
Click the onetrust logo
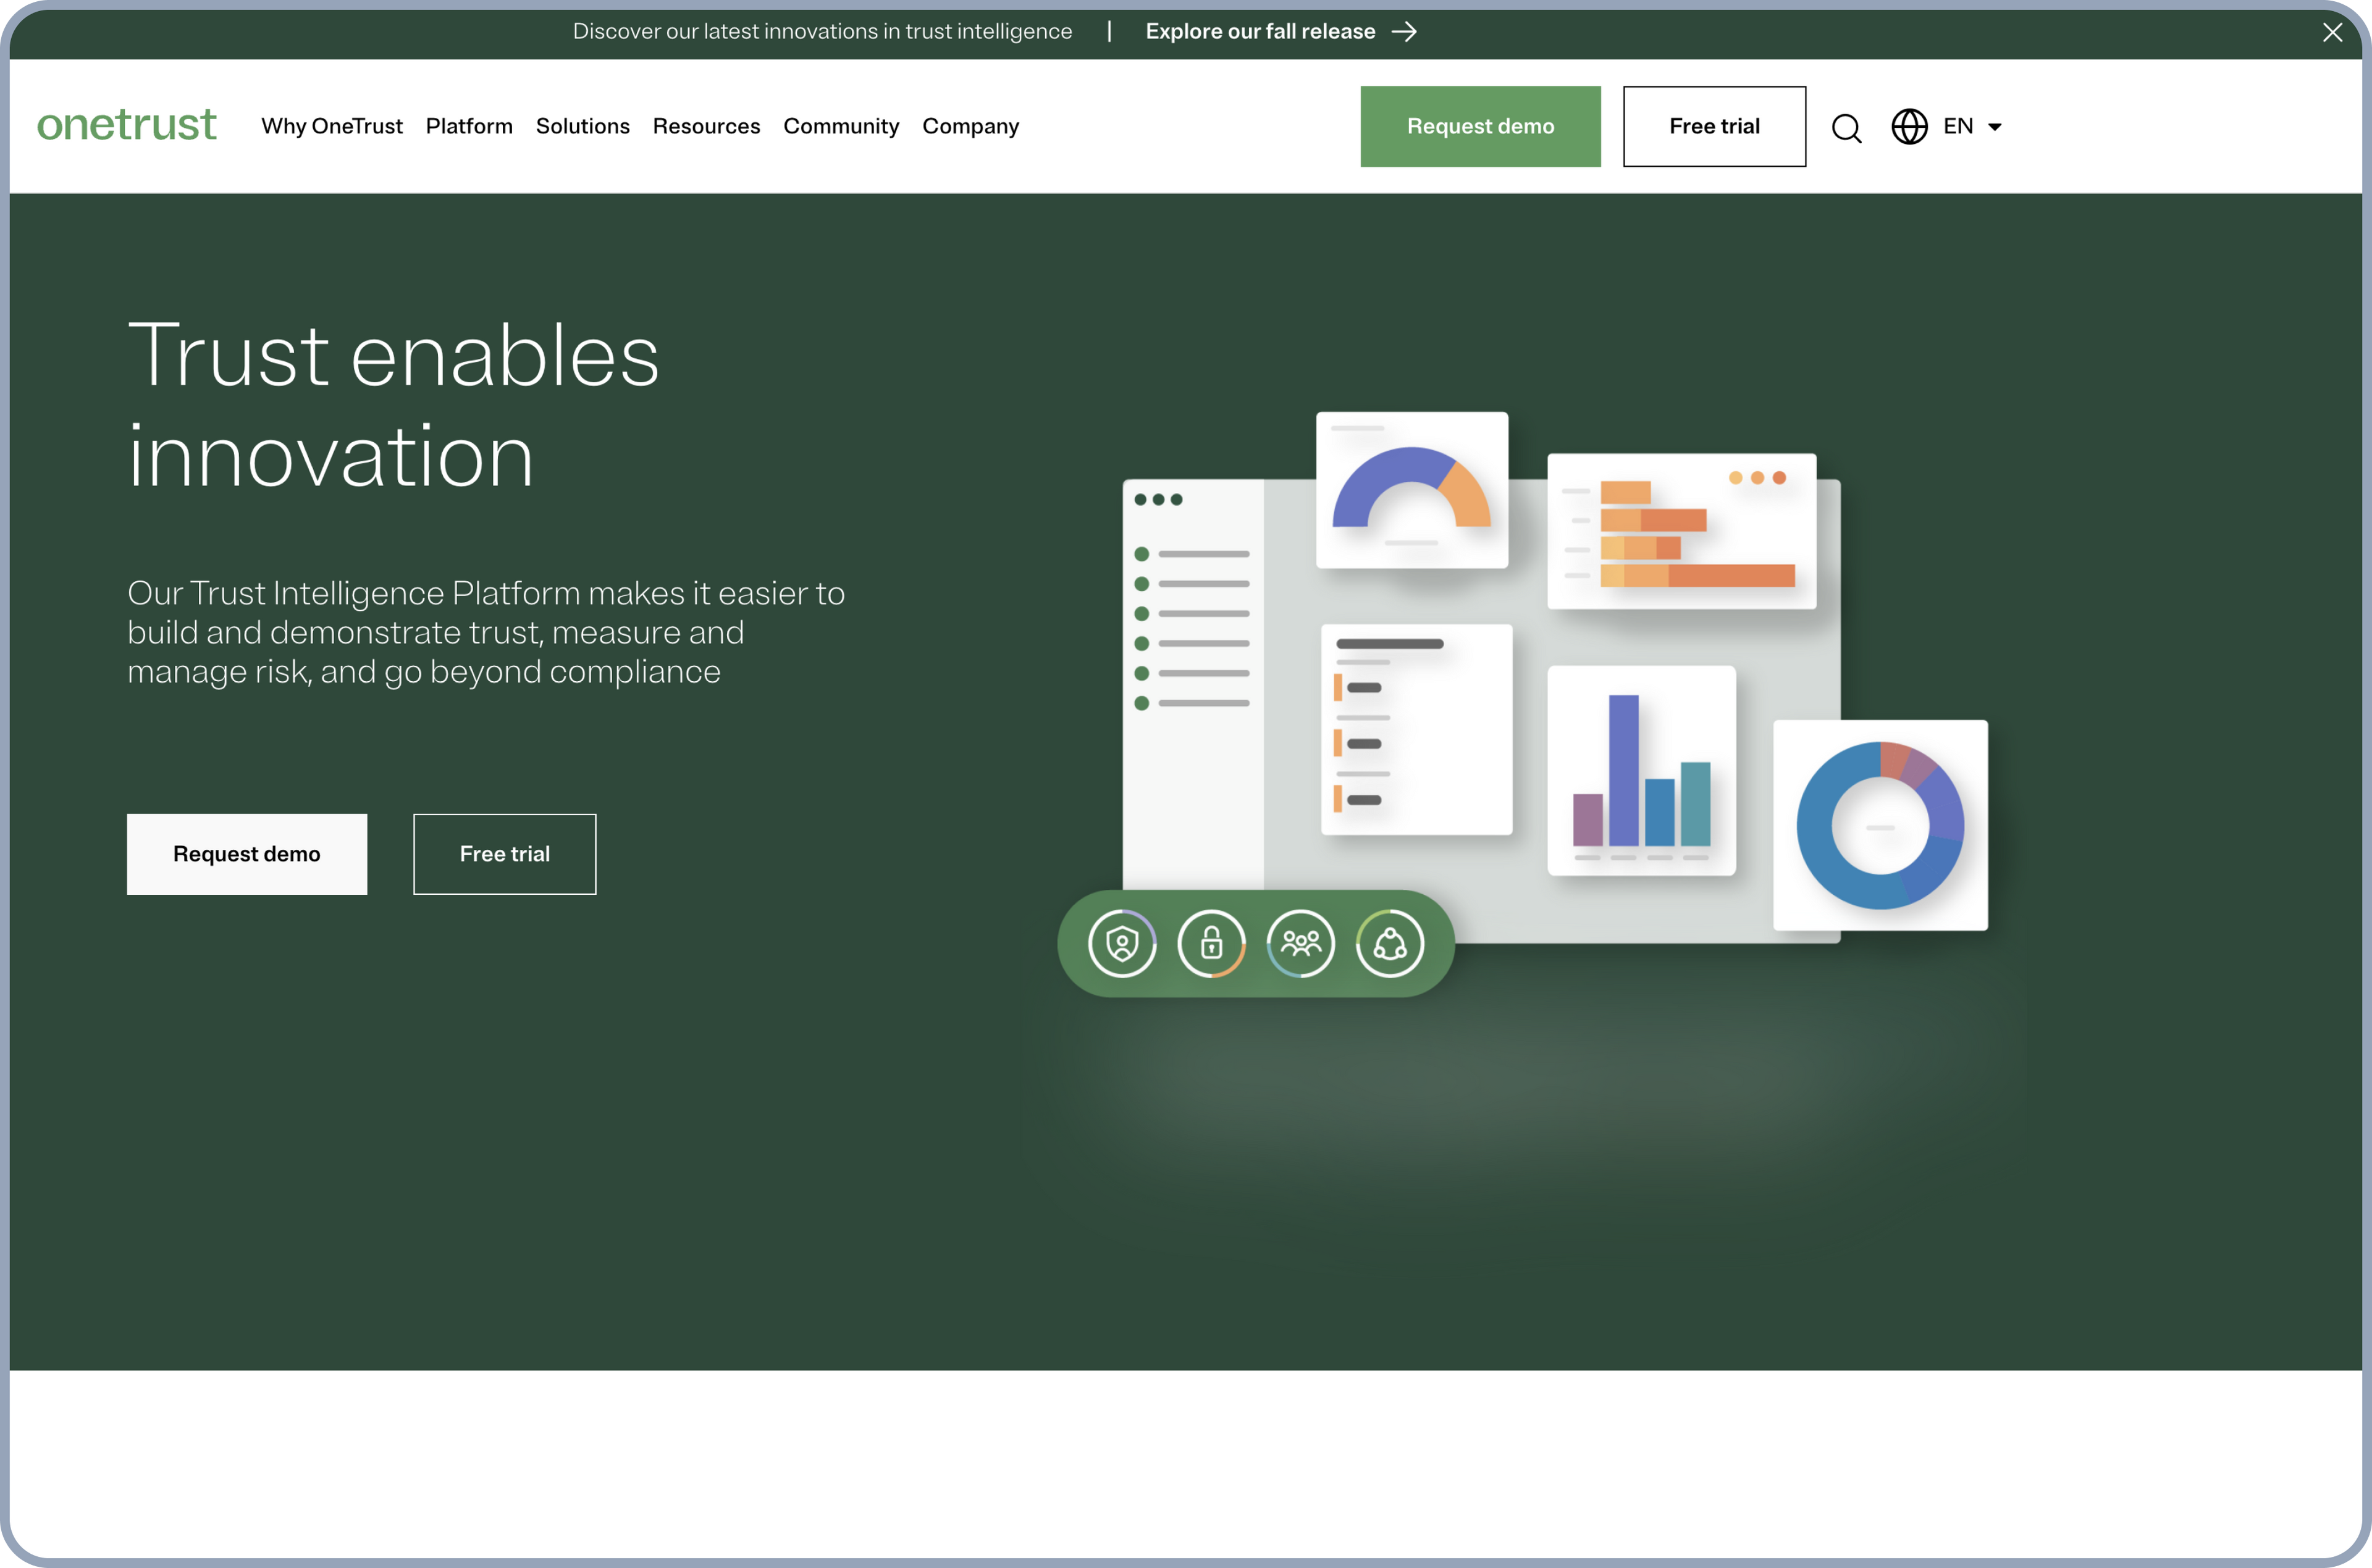tap(127, 125)
